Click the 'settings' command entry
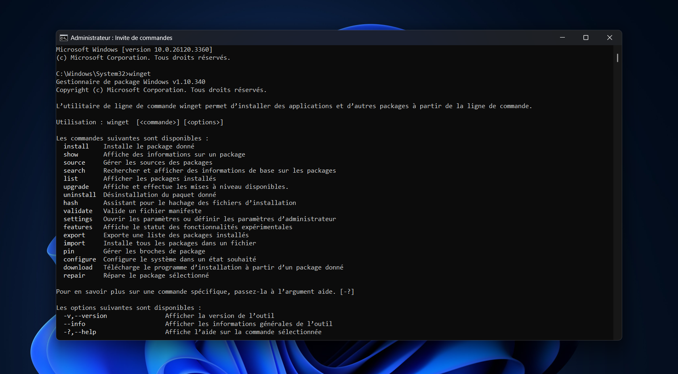 (x=78, y=219)
